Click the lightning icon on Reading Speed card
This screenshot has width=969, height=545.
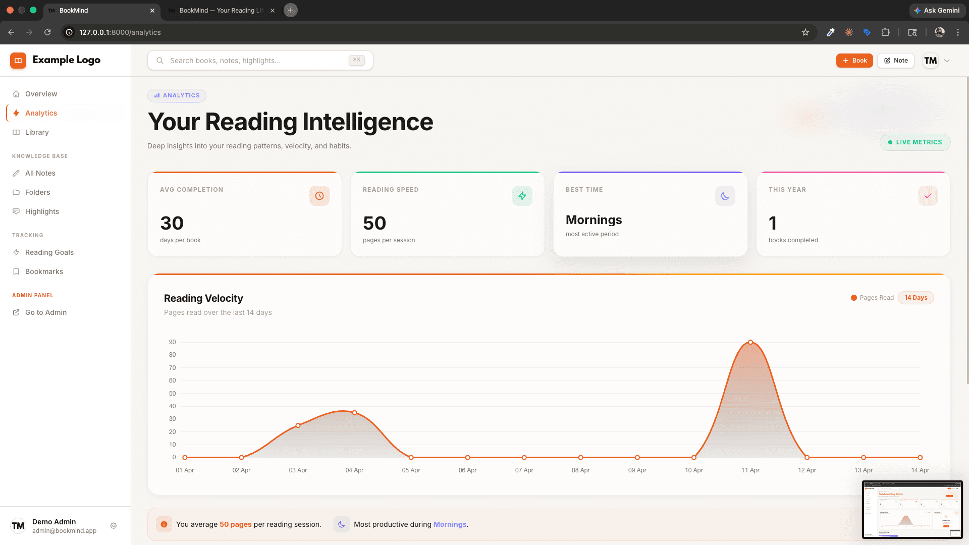click(522, 196)
